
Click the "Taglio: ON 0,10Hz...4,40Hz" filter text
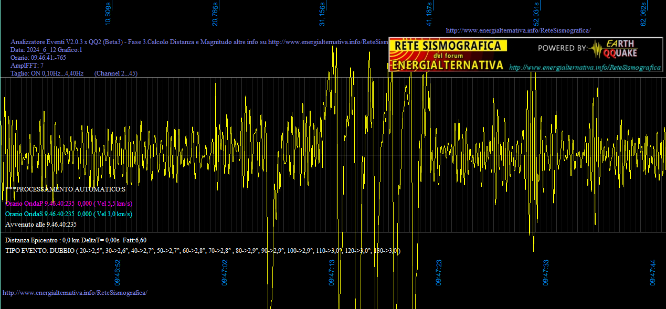pyautogui.click(x=47, y=73)
